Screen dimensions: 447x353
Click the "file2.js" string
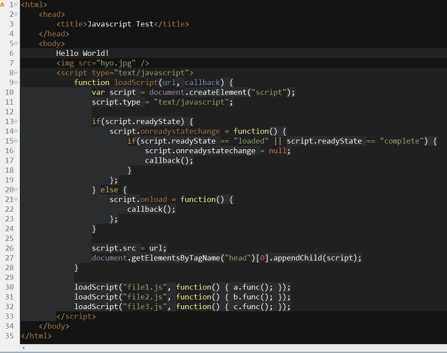click(x=145, y=297)
